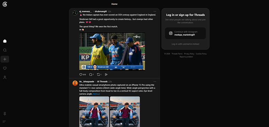Open ej_memezz__ profile avatar
The height and width of the screenshot is (127, 269).
tap(75, 13)
